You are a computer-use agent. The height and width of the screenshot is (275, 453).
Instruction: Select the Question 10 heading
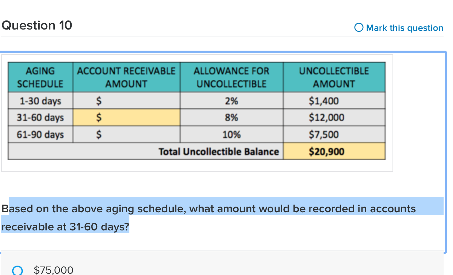[36, 25]
